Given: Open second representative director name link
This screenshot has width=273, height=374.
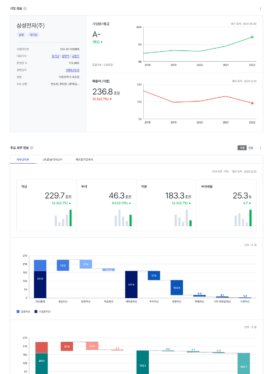Looking at the screenshot, I should tap(65, 56).
